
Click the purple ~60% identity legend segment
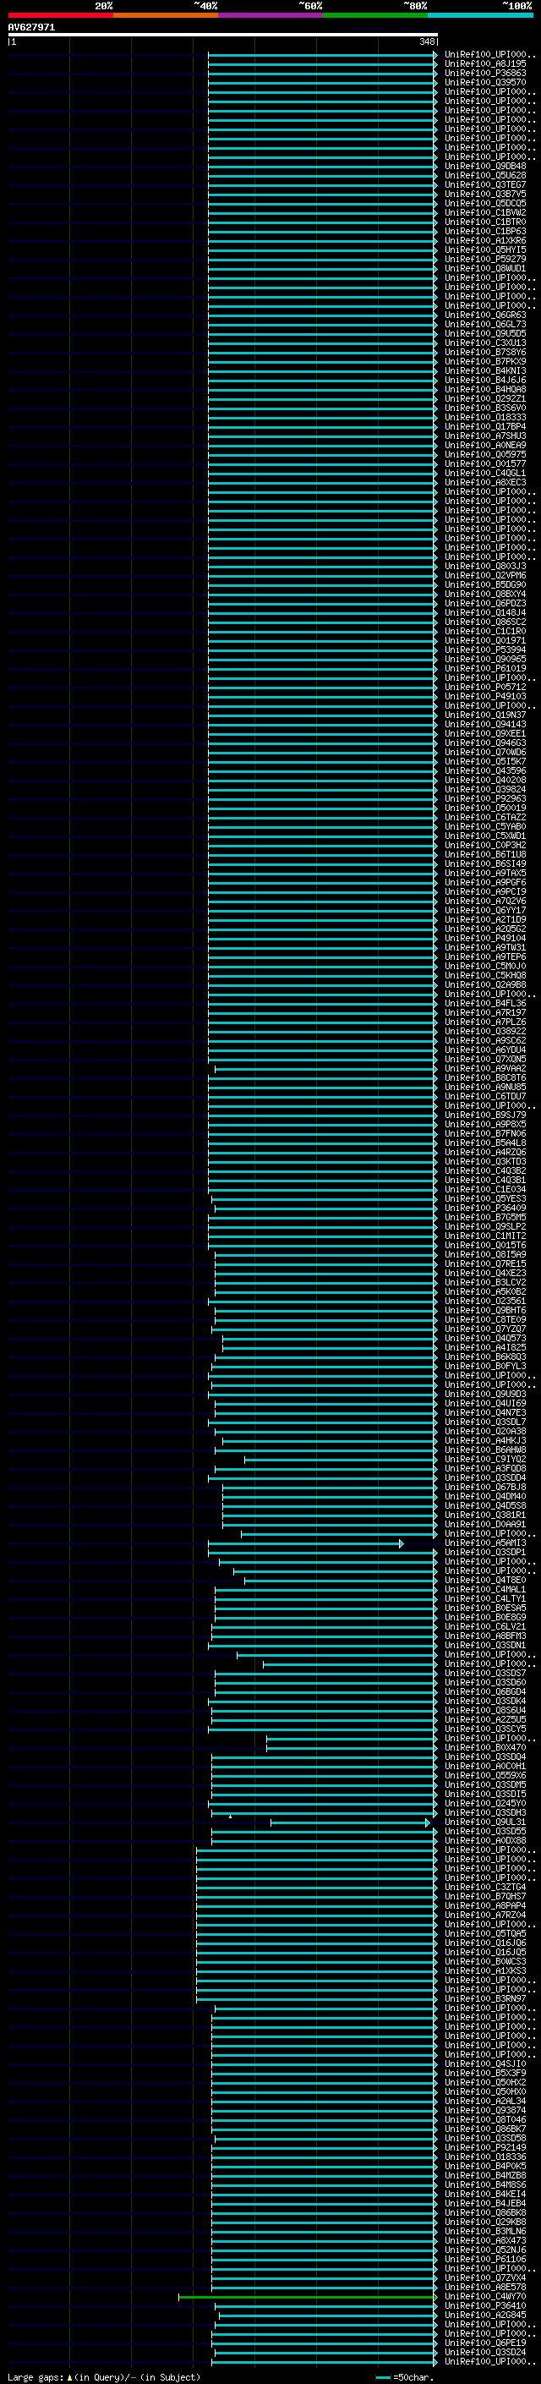coord(270,15)
